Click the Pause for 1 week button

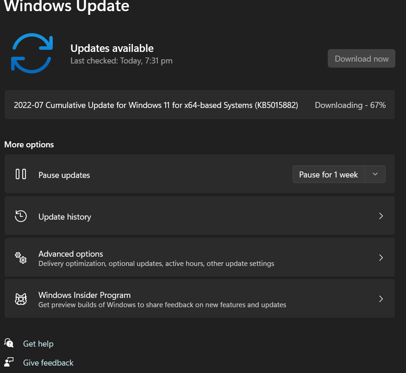coord(329,174)
